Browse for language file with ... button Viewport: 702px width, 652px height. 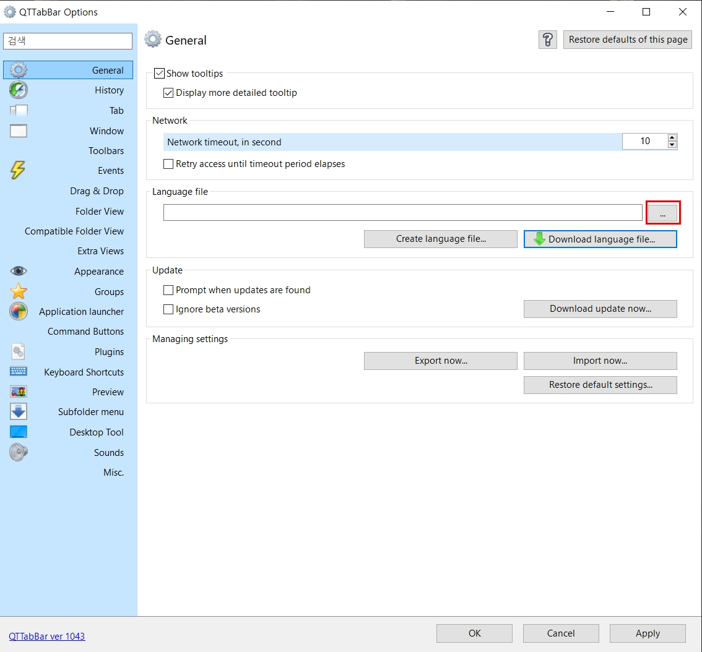(662, 213)
